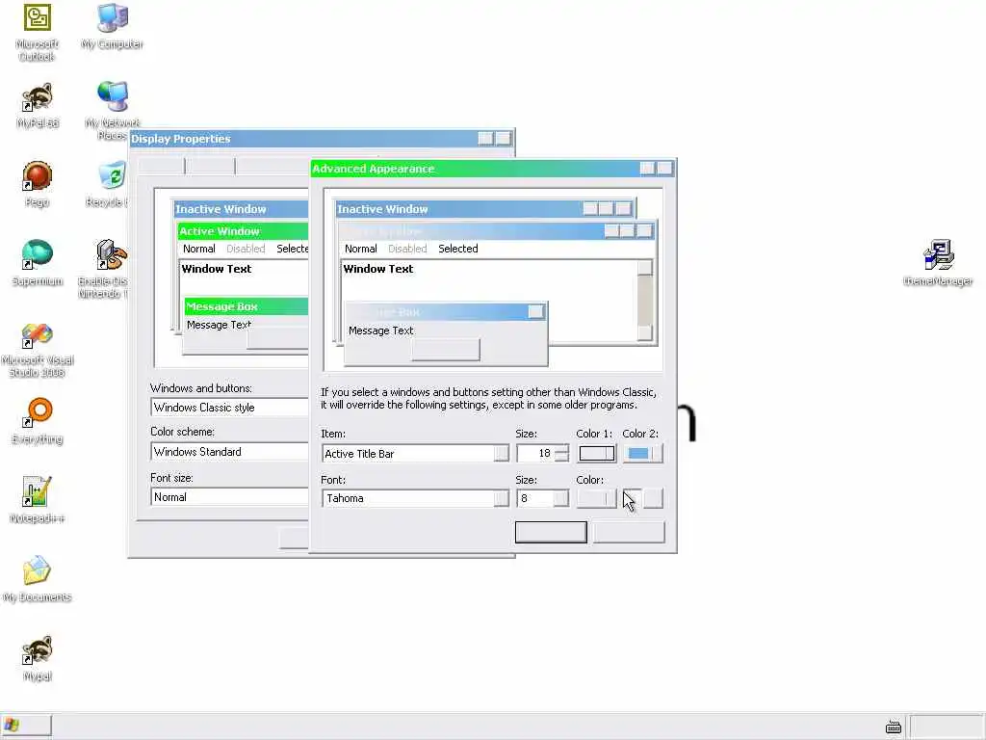Image resolution: width=986 pixels, height=740 pixels.
Task: Click Disabled menu item in Display Properties preview
Action: coord(246,249)
